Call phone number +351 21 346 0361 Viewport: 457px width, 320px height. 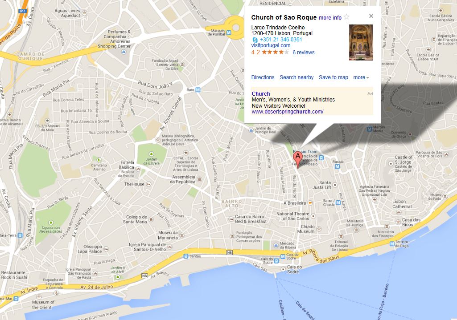(281, 40)
